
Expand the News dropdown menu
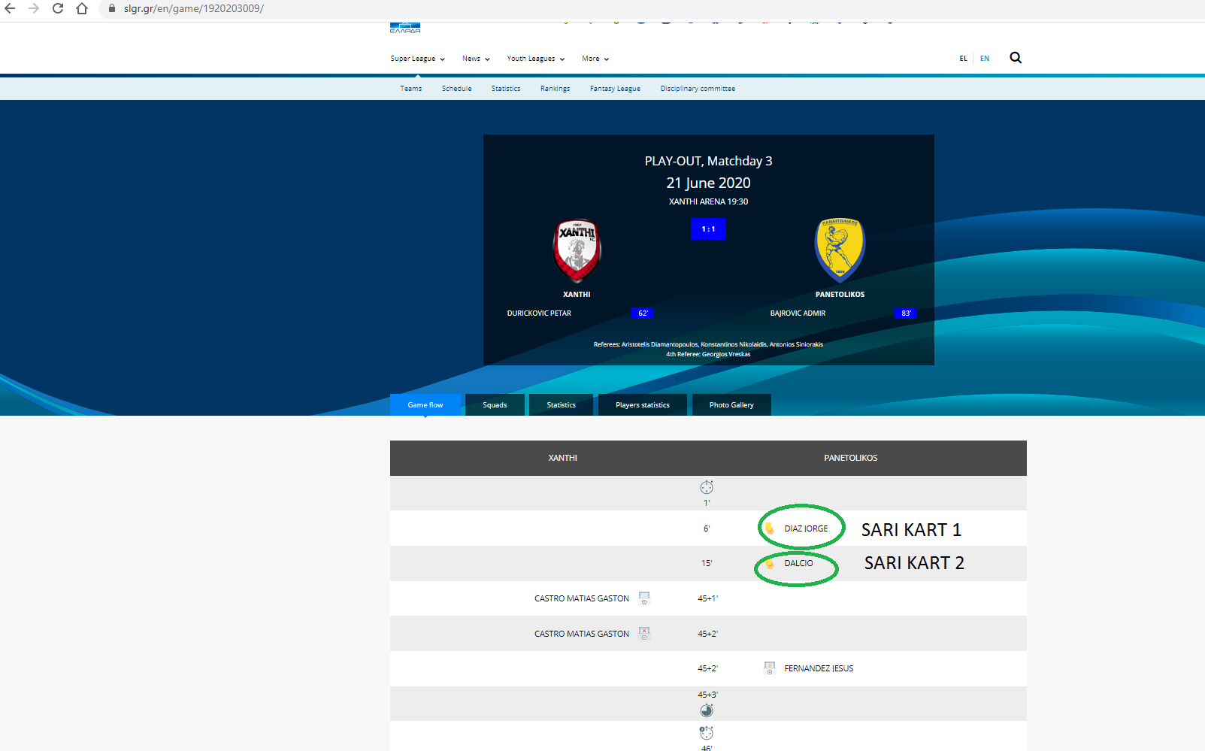tap(476, 59)
